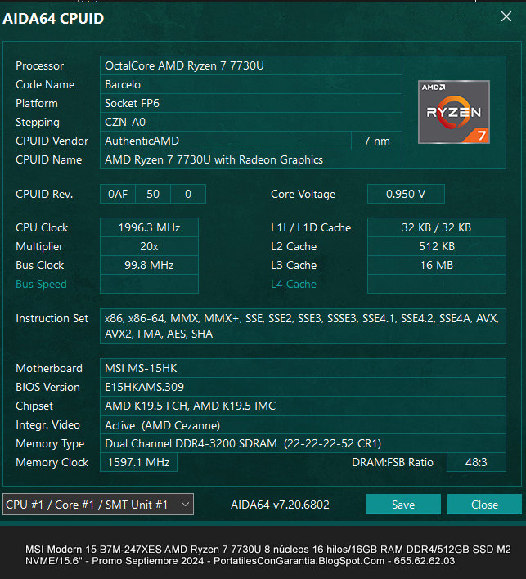Click the Memory Clock value 1597.1 MHz
The width and height of the screenshot is (526, 579).
[x=138, y=462]
